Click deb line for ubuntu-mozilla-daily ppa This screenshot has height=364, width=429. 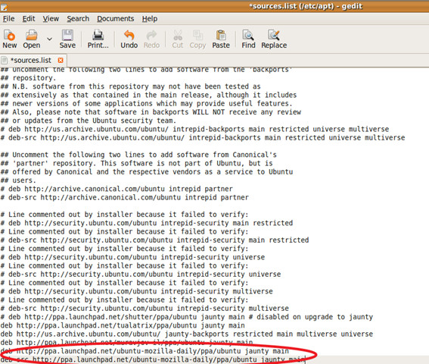[x=145, y=351]
